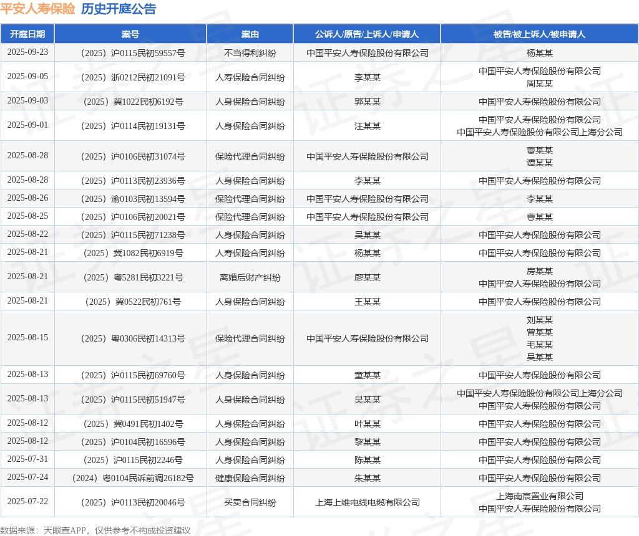Click case number 沪0106民初31074号
This screenshot has height=536, width=639.
point(133,156)
